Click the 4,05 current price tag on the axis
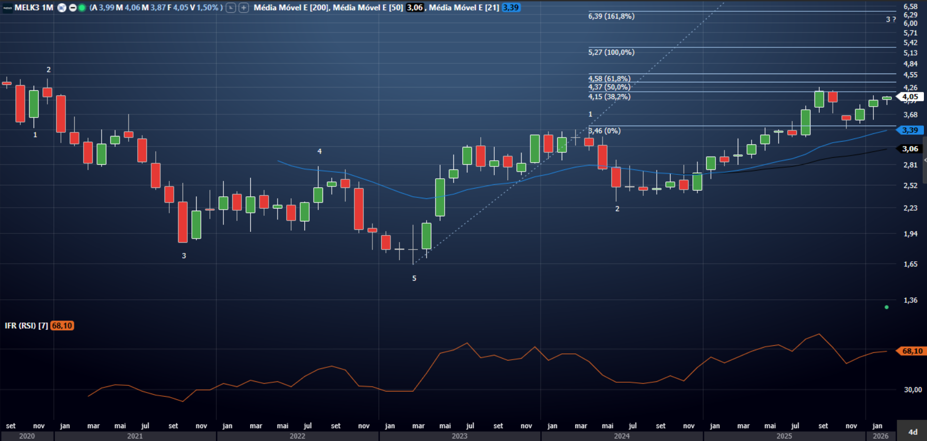The width and height of the screenshot is (927, 441). (910, 97)
